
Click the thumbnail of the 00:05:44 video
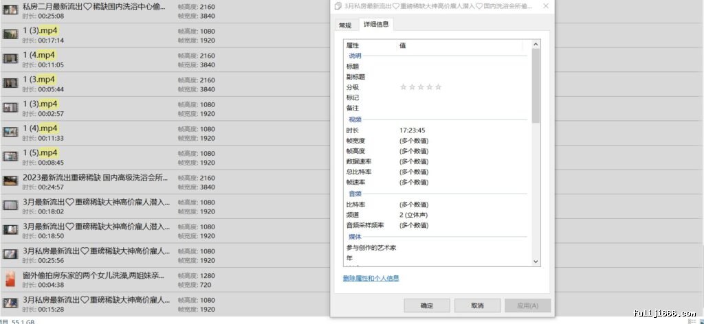[10, 83]
